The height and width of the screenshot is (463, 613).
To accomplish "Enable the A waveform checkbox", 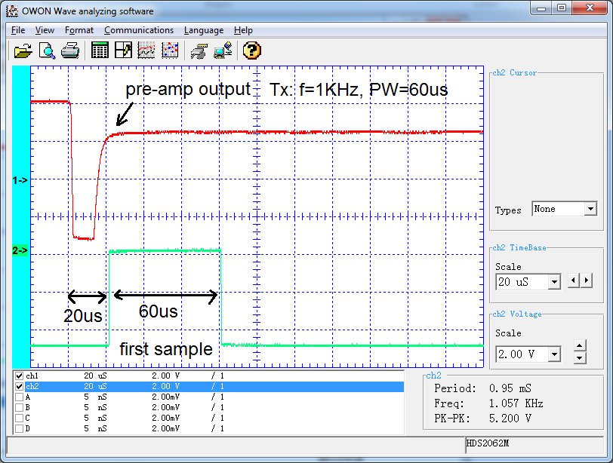I will pos(19,397).
